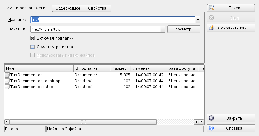The width and height of the screenshot is (259, 136).
Task: Toggle the Включая подпапки checkbox
Action: click(x=33, y=38)
